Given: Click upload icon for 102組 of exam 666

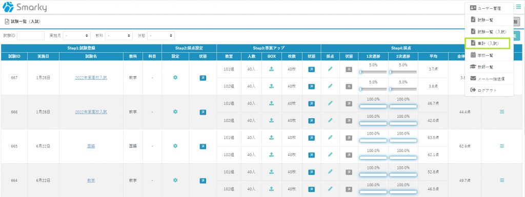Looking at the screenshot, I should coord(272,120).
